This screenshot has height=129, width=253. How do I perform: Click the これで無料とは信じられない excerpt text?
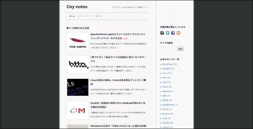click(118, 69)
